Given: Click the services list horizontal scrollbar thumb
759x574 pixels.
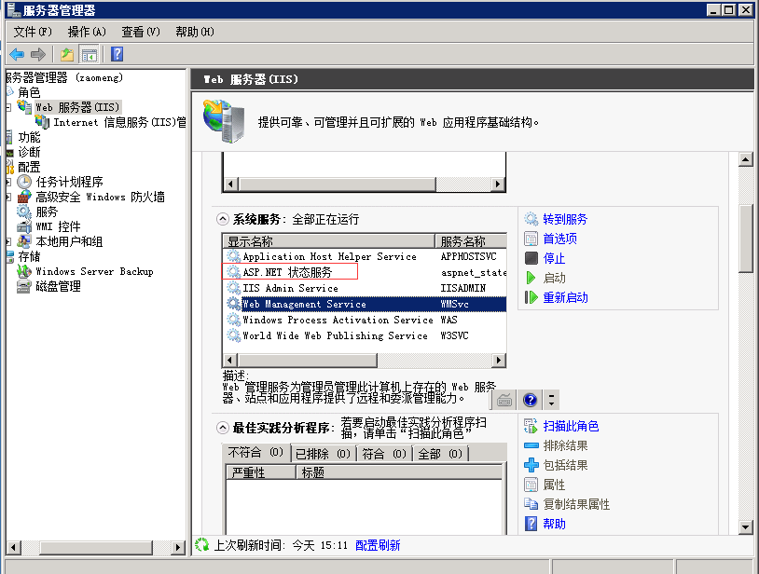Looking at the screenshot, I should click(308, 361).
